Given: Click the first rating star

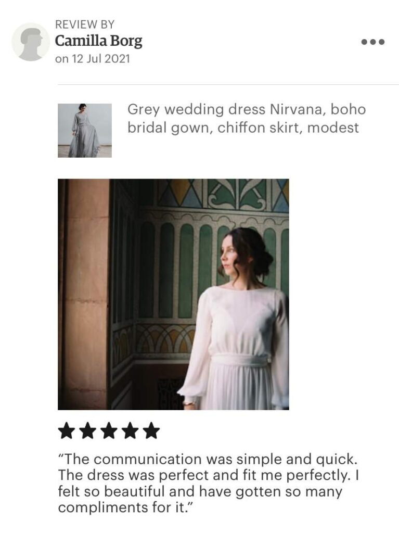Looking at the screenshot, I should coord(66,430).
